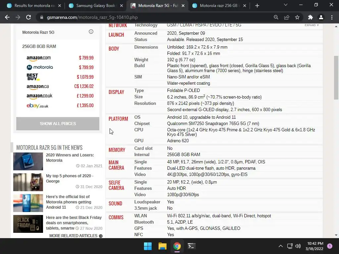Click the volume speaker tray icon
Screen dimensions: 339x254
(298, 246)
